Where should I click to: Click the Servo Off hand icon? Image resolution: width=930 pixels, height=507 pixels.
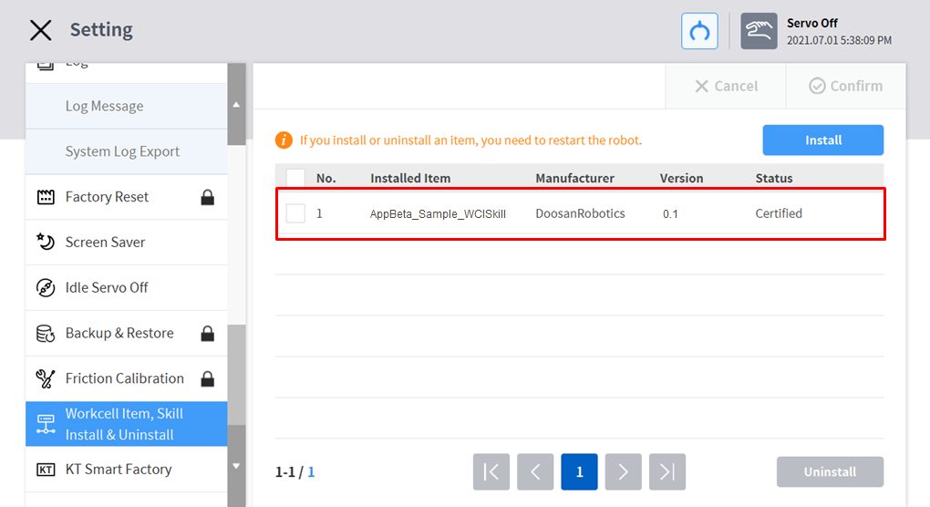759,31
